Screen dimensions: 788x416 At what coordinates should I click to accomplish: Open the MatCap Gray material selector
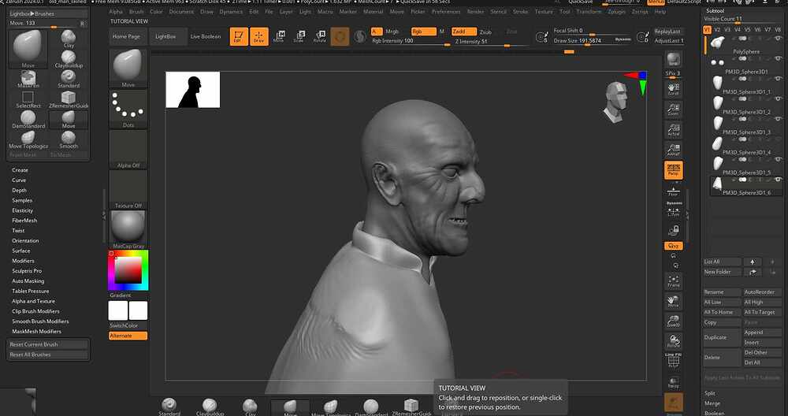tap(128, 229)
